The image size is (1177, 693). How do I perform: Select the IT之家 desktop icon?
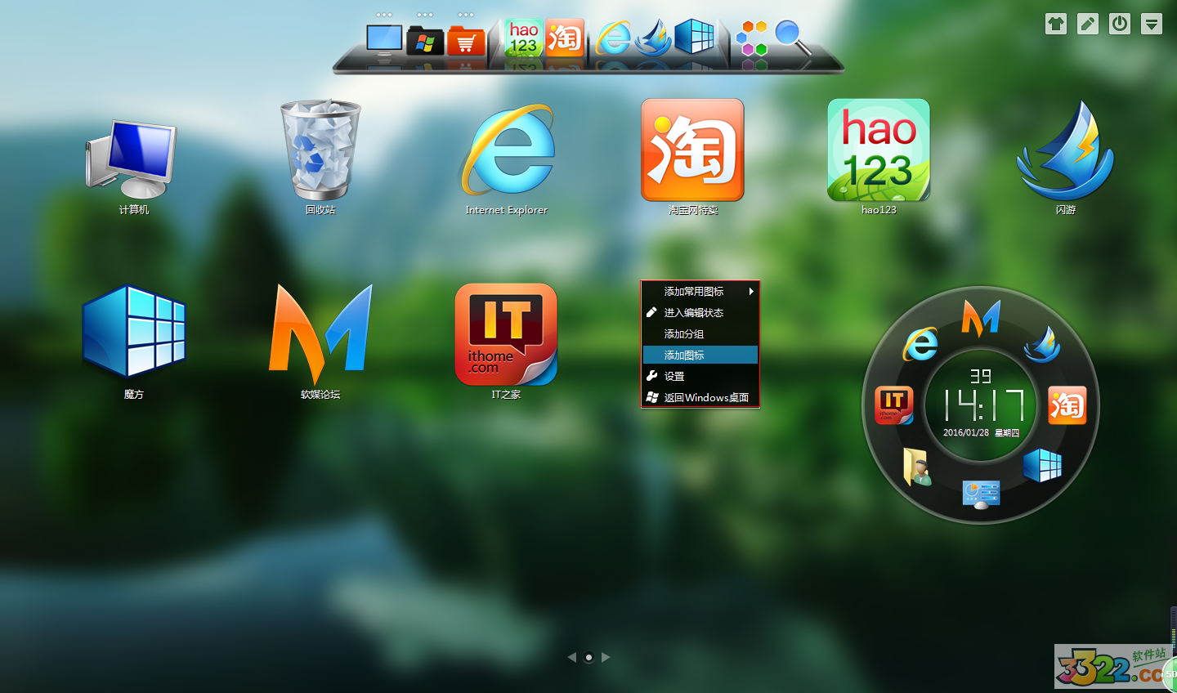point(506,342)
